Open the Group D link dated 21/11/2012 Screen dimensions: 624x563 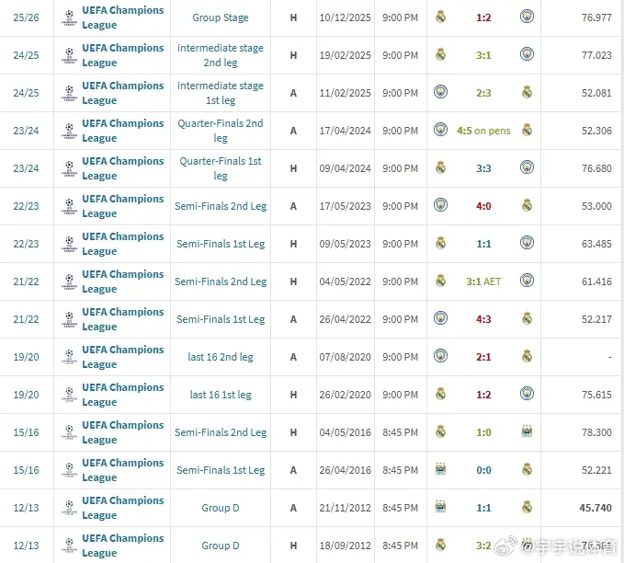coord(221,508)
